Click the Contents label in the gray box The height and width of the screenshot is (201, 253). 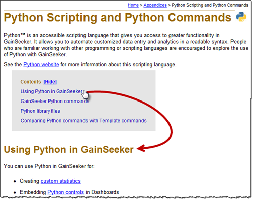[x=31, y=82]
